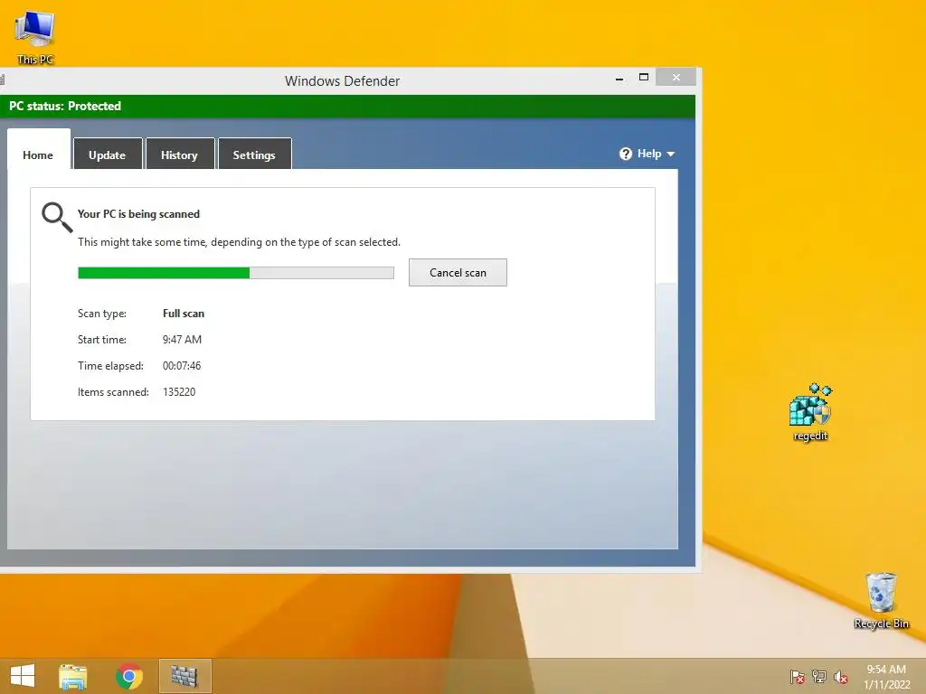The height and width of the screenshot is (694, 926).
Task: Click the items scanned count 135220
Action: tap(179, 392)
